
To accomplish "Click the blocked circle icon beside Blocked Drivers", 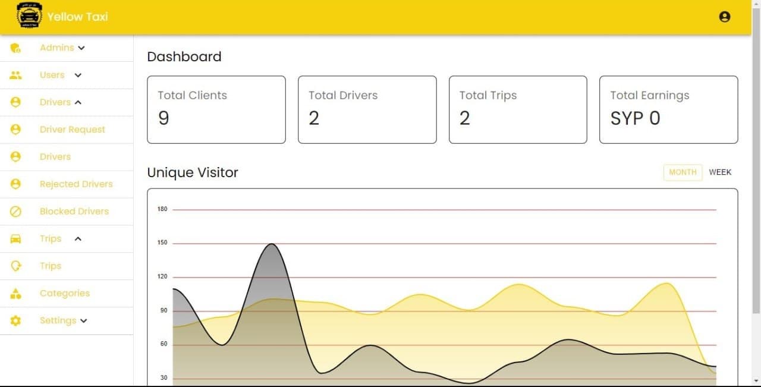I will (15, 212).
